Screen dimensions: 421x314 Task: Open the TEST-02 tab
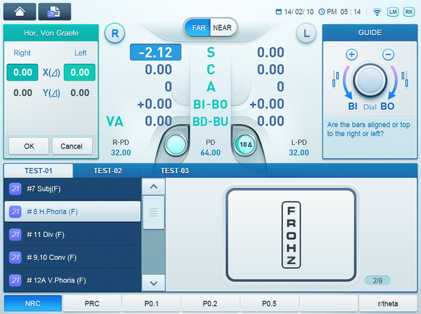tap(107, 170)
